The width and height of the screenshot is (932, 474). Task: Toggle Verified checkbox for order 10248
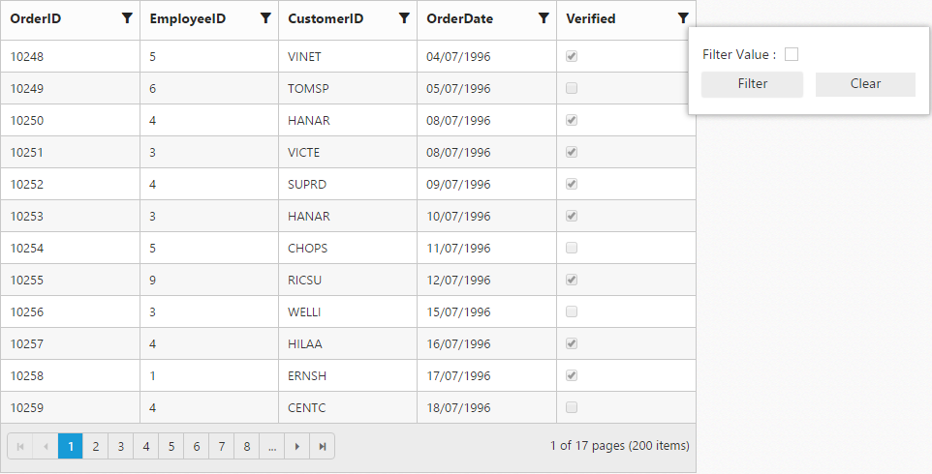click(x=572, y=57)
